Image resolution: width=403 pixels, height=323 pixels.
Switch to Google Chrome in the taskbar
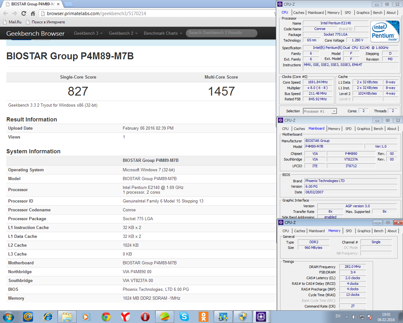click(x=106, y=317)
